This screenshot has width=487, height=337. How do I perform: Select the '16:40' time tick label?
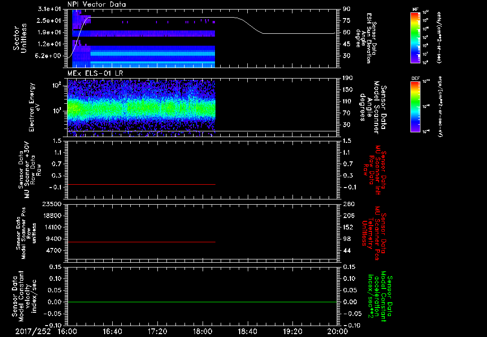(112, 331)
